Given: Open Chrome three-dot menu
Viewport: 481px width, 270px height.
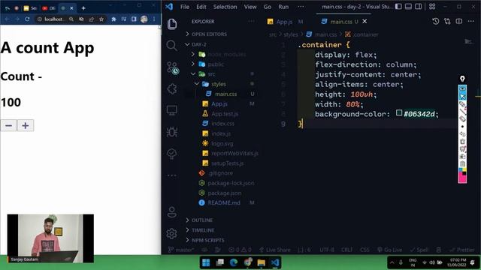Looking at the screenshot, I should pyautogui.click(x=154, y=19).
